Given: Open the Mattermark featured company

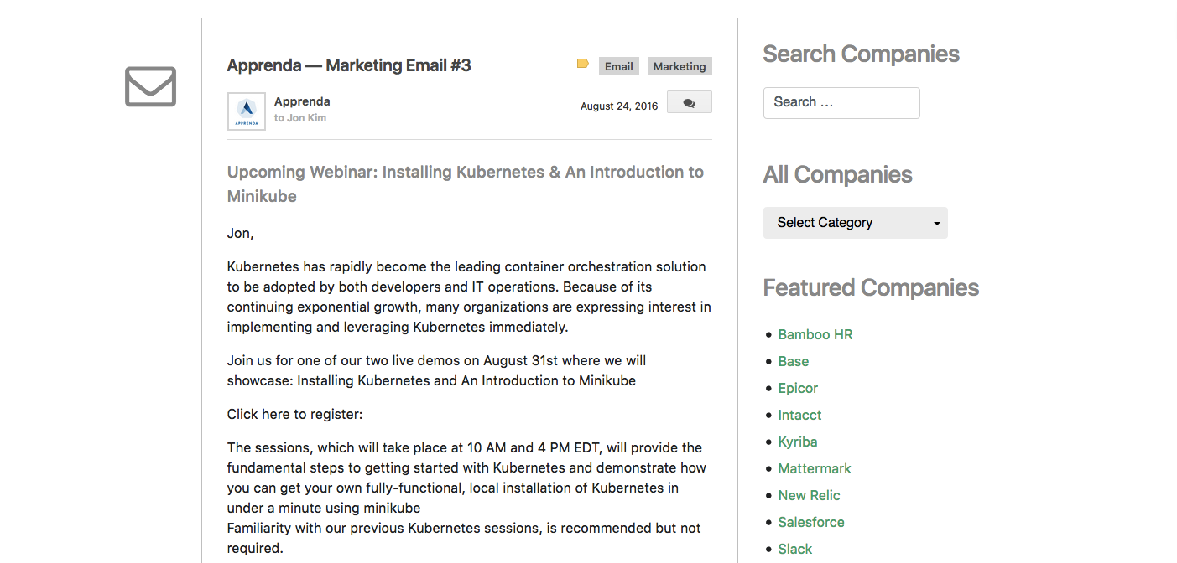Looking at the screenshot, I should pyautogui.click(x=815, y=468).
